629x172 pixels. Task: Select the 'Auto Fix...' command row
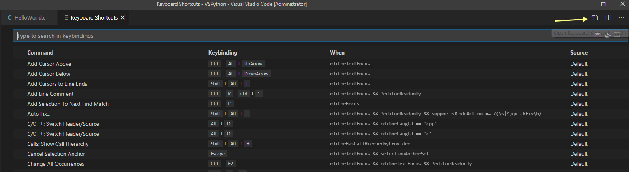coord(320,114)
